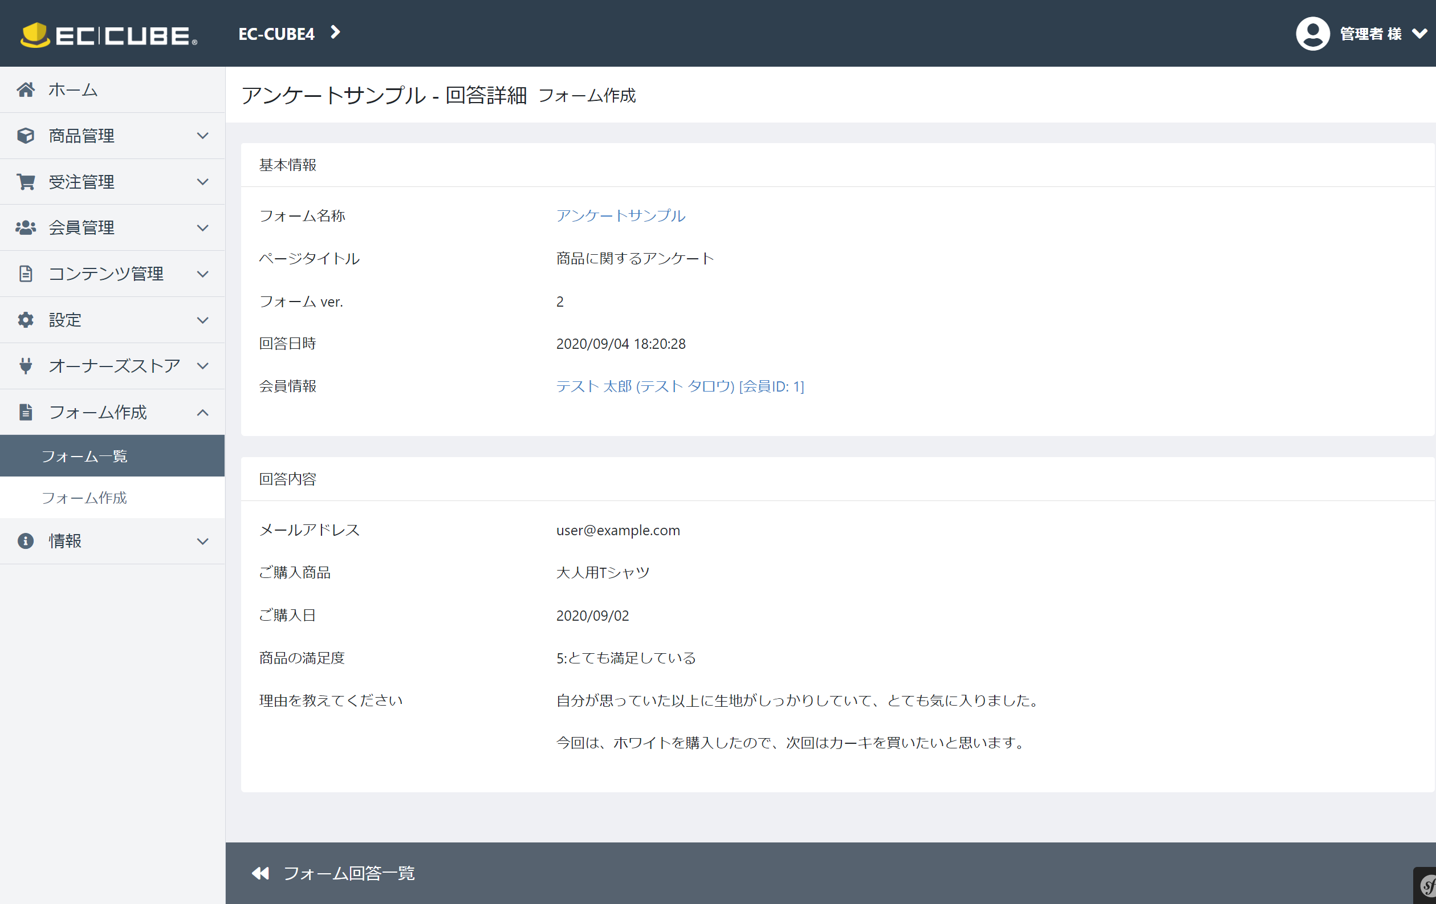Go to ホーム menu item

[x=112, y=89]
